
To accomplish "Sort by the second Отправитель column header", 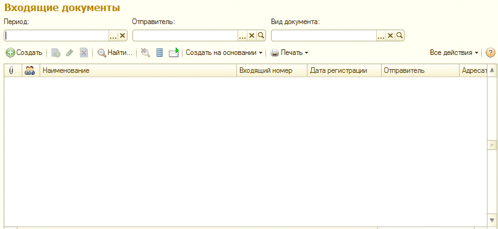I will click(x=420, y=70).
